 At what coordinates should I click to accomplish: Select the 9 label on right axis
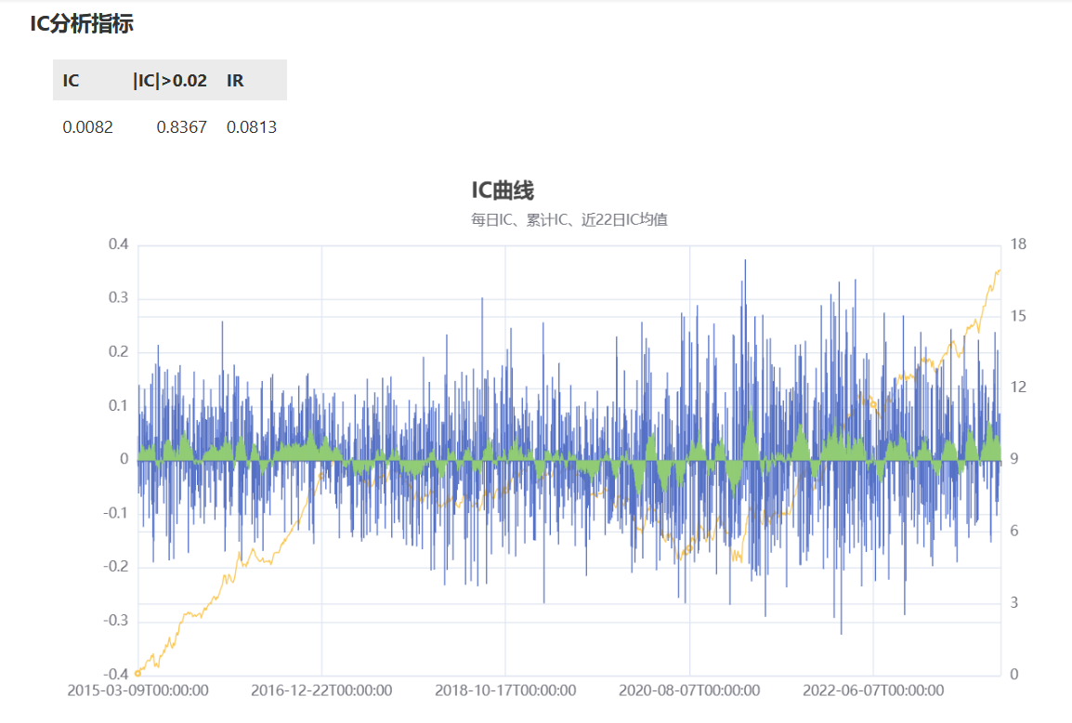click(1014, 459)
